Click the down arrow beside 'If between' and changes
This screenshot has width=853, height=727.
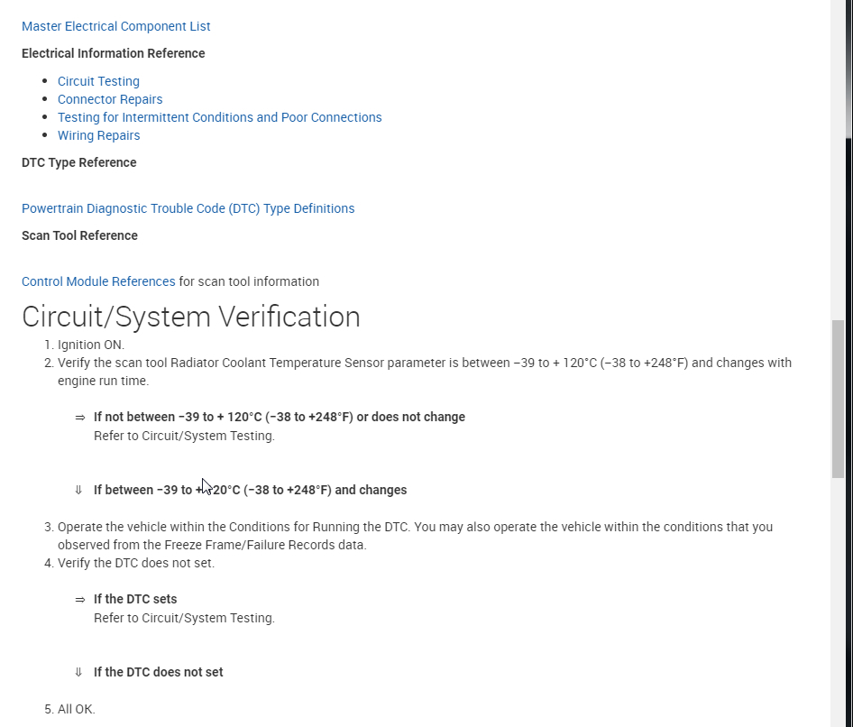78,490
